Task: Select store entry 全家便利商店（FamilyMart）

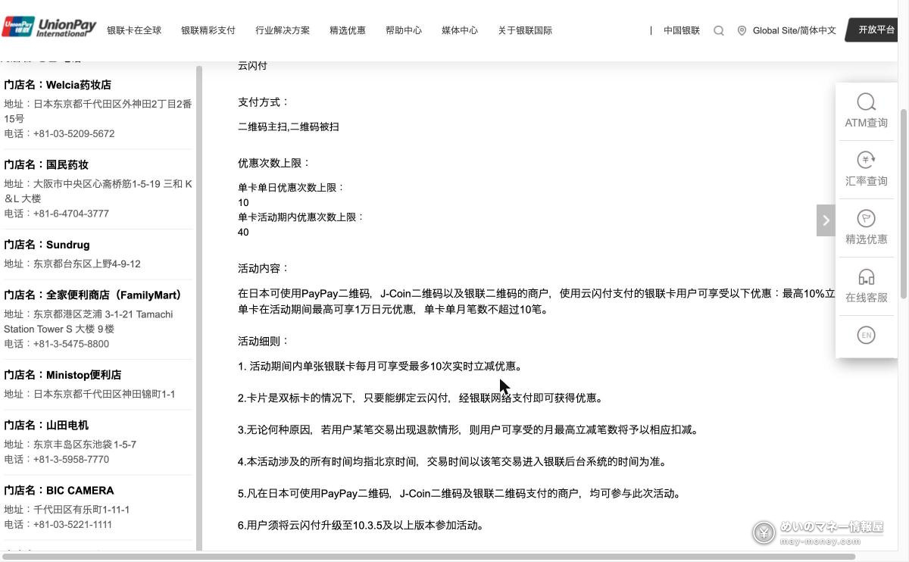Action: pos(95,295)
